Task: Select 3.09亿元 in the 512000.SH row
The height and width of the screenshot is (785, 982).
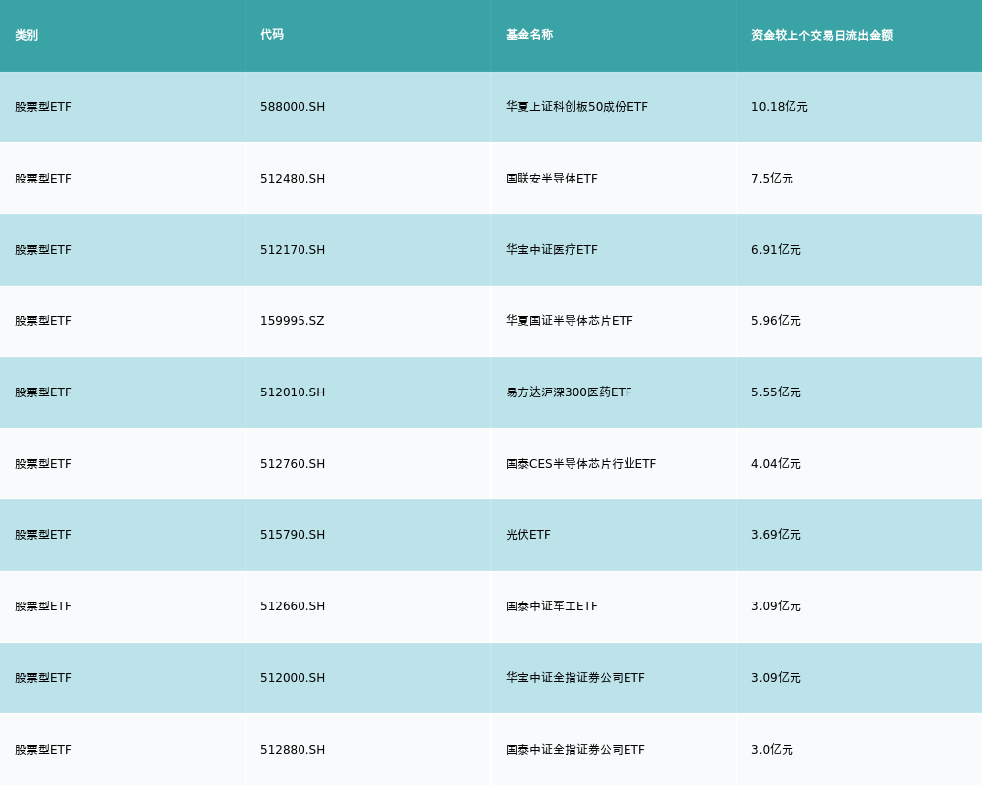Action: coord(776,678)
